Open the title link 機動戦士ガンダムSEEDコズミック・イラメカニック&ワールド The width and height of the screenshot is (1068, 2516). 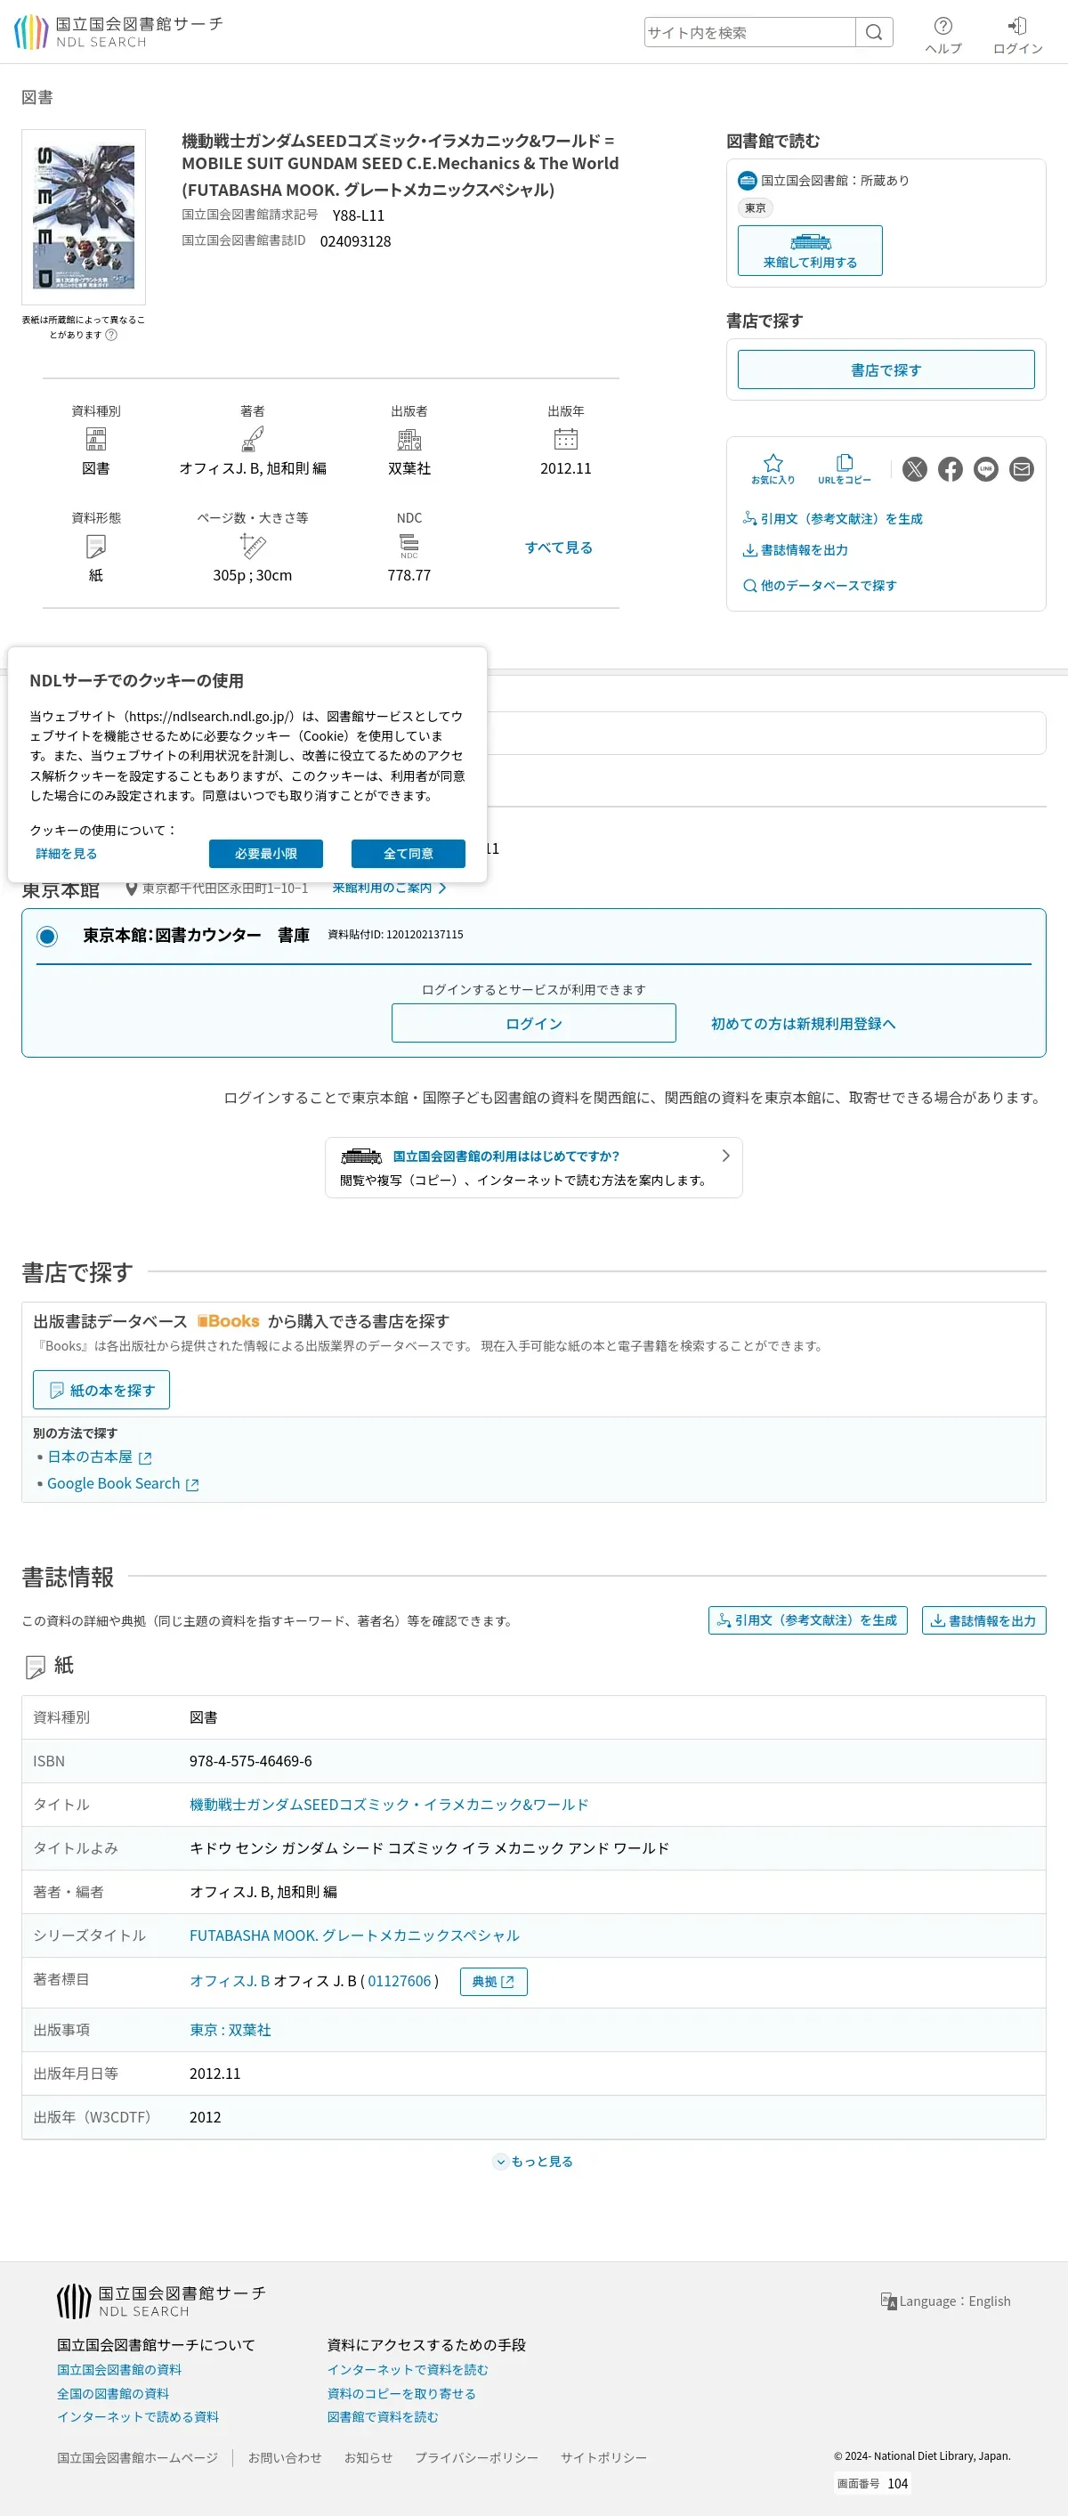pos(389,1805)
